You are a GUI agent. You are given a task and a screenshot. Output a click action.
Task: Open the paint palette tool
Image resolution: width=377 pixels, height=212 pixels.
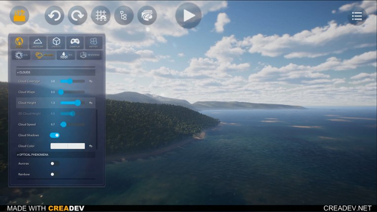click(x=147, y=16)
